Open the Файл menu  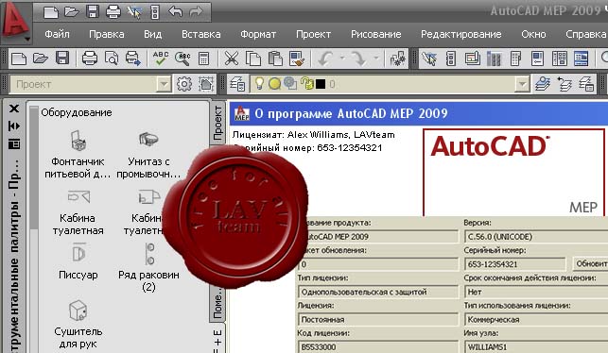click(57, 34)
